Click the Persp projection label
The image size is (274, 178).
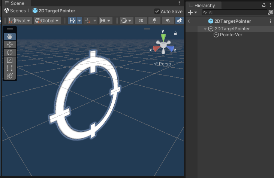[163, 64]
